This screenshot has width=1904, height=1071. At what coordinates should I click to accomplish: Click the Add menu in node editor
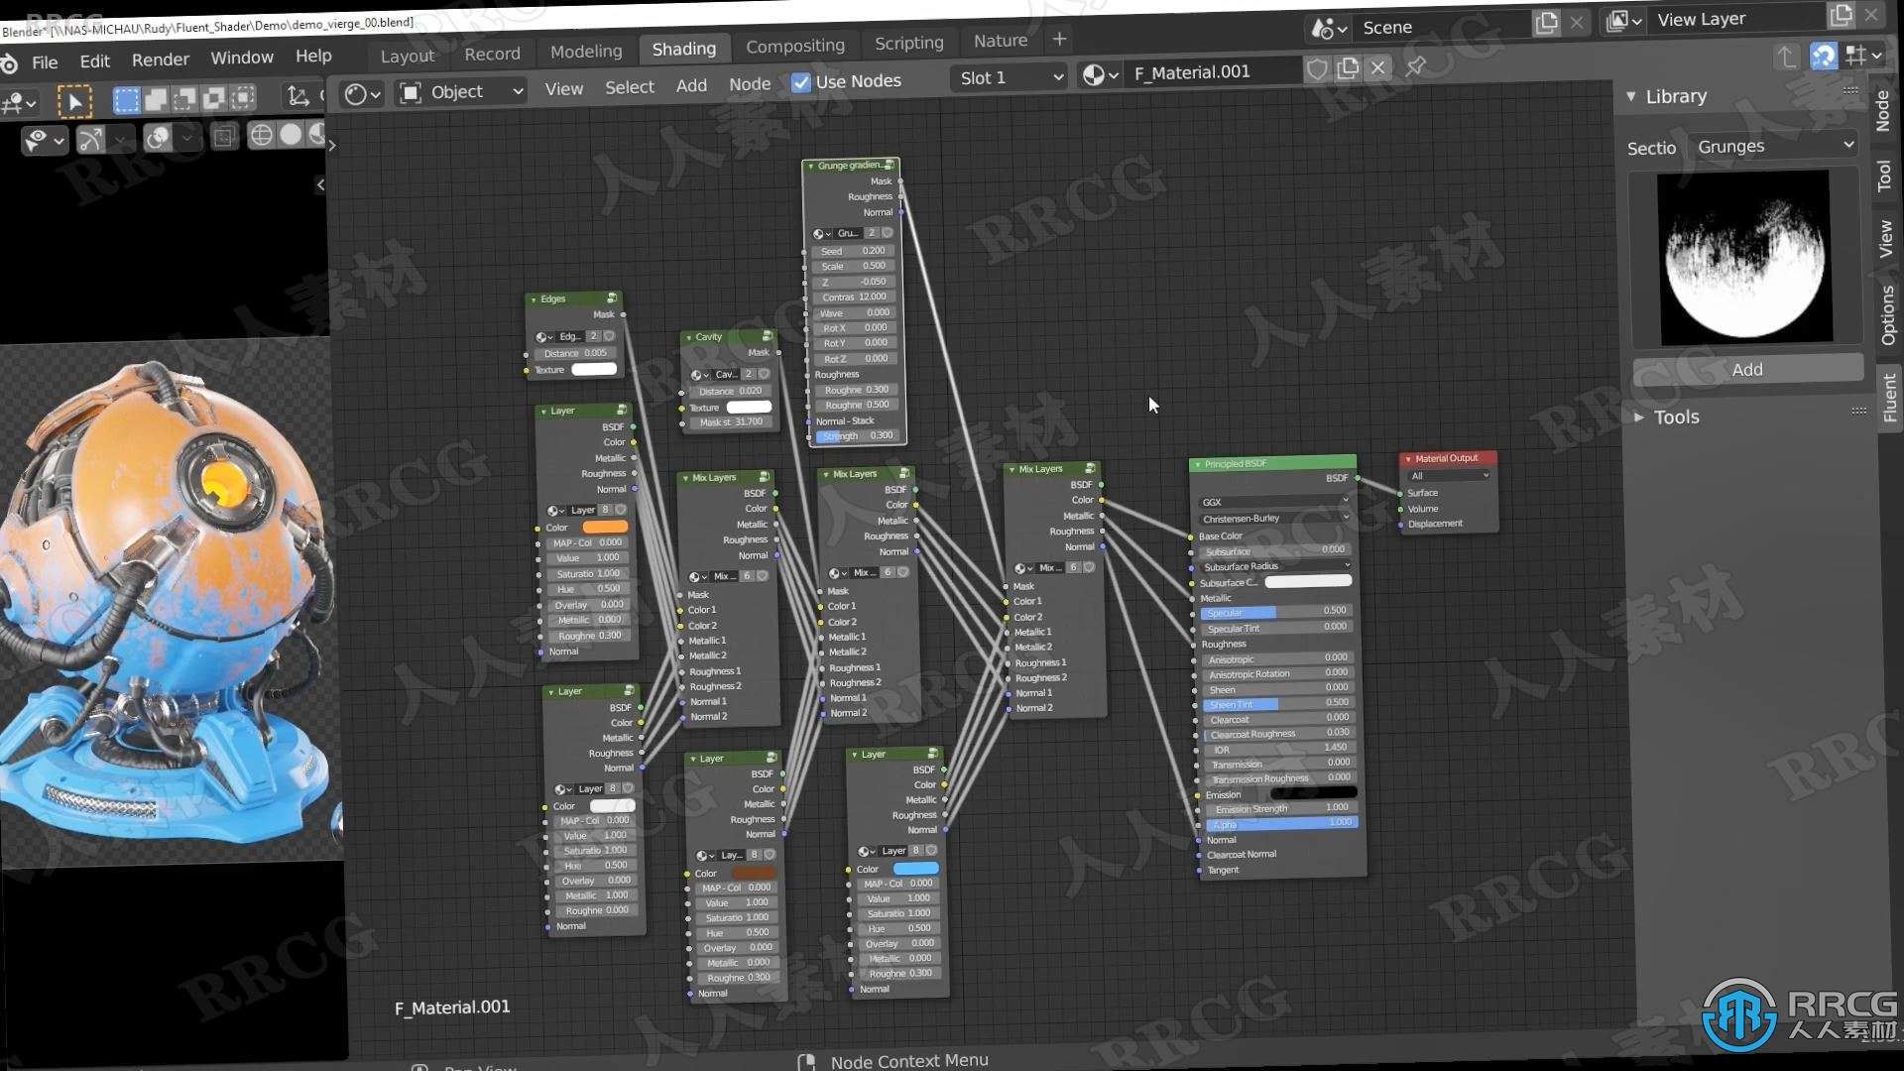click(x=689, y=82)
